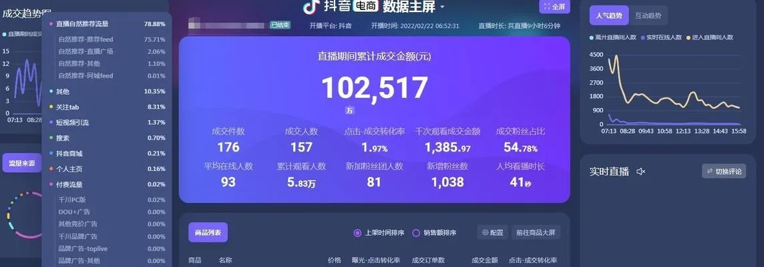
Task: Select 上架时间排序 radio option
Action: [x=357, y=233]
